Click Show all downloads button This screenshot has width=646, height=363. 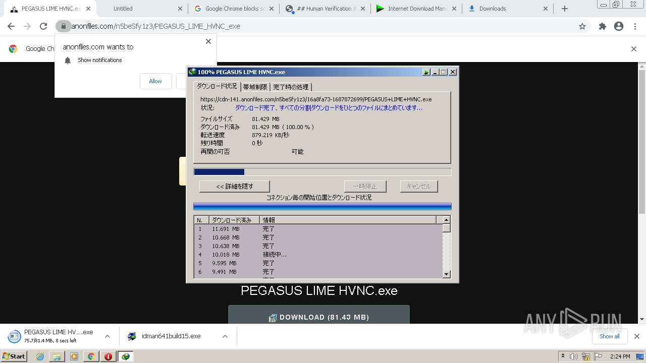609,336
